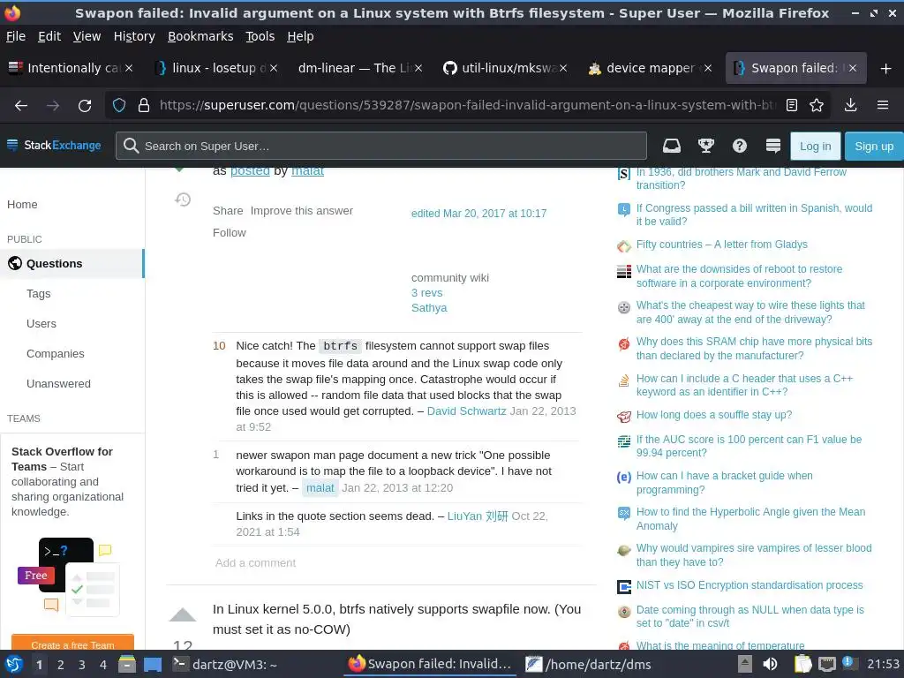Viewport: 904px width, 678px height.
Task: Go back to previous page
Action: (x=21, y=106)
